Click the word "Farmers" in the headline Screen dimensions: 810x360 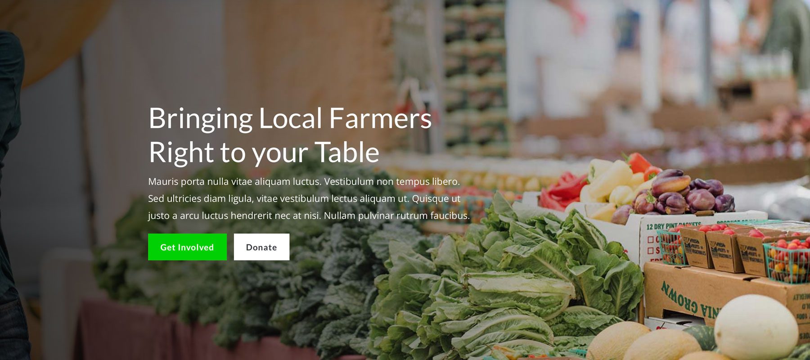[381, 118]
